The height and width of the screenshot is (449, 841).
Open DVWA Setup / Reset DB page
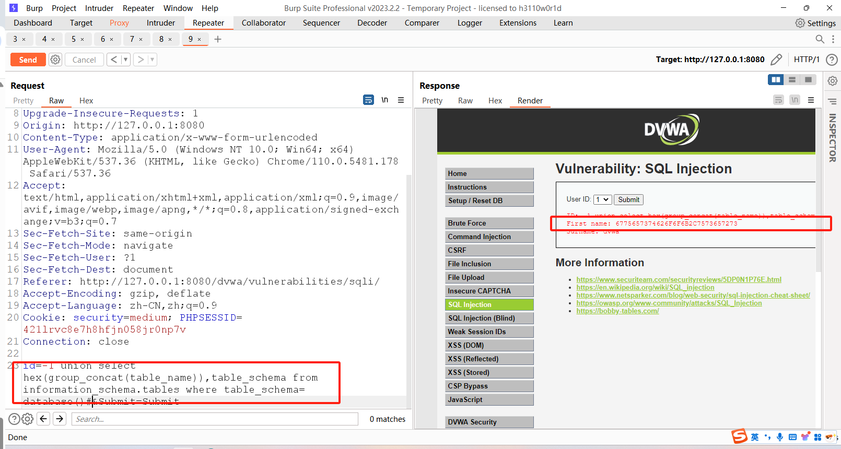489,200
